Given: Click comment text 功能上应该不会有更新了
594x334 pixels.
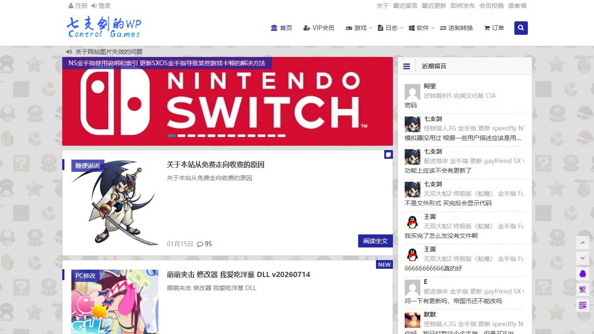Looking at the screenshot, I should click(438, 170).
